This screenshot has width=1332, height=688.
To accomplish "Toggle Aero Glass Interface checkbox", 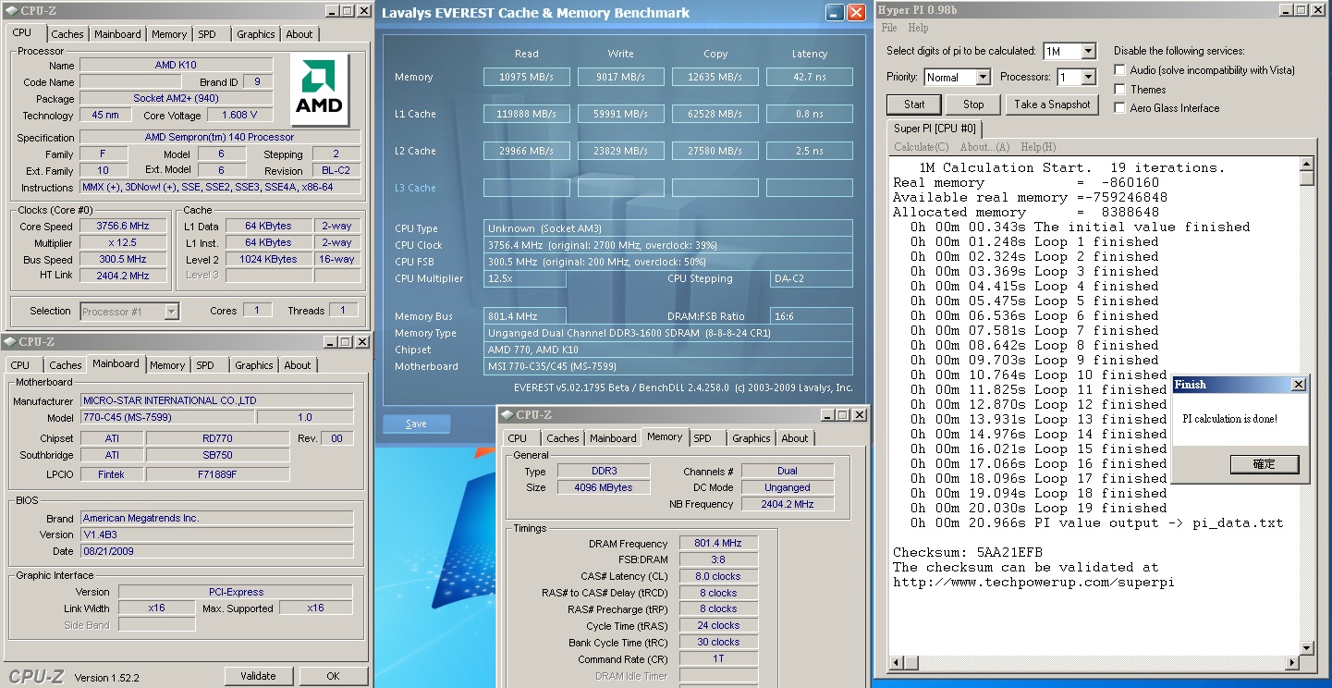I will click(1120, 108).
